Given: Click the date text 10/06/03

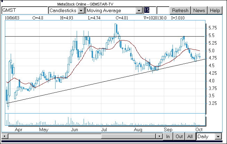Looking at the screenshot, I should pos(12,18).
